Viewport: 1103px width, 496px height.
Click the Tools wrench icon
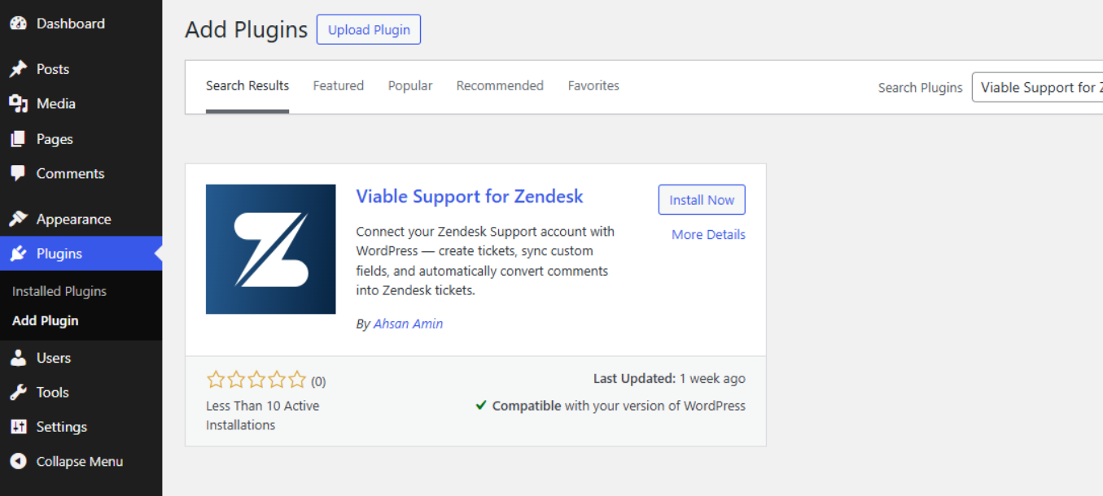coord(18,392)
